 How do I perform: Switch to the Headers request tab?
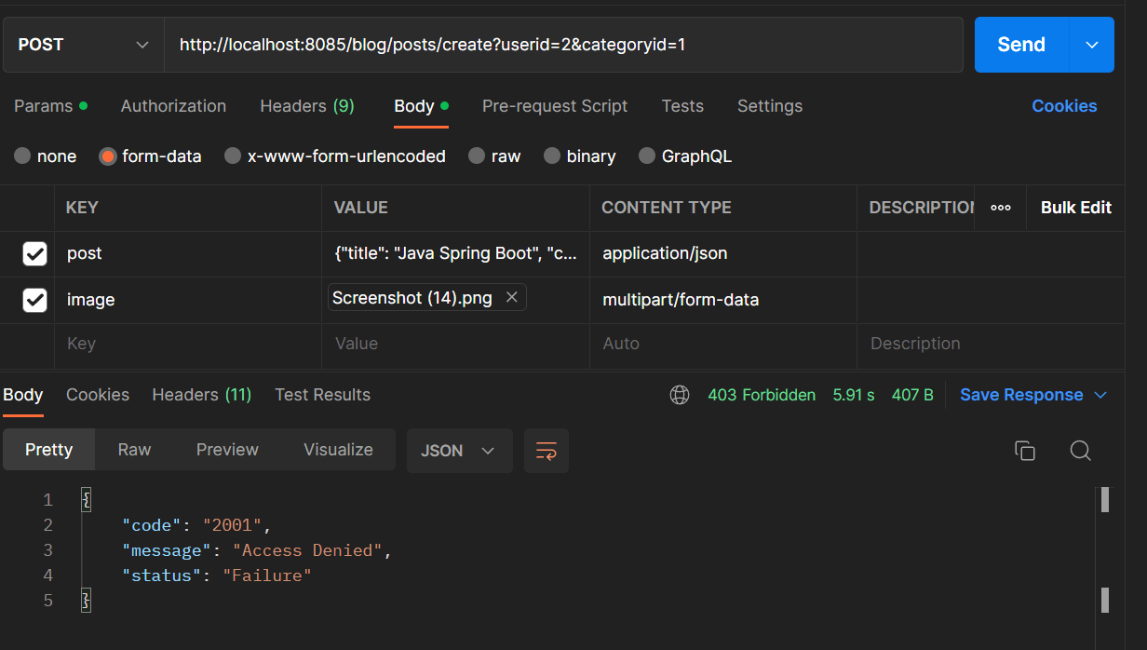click(x=307, y=105)
